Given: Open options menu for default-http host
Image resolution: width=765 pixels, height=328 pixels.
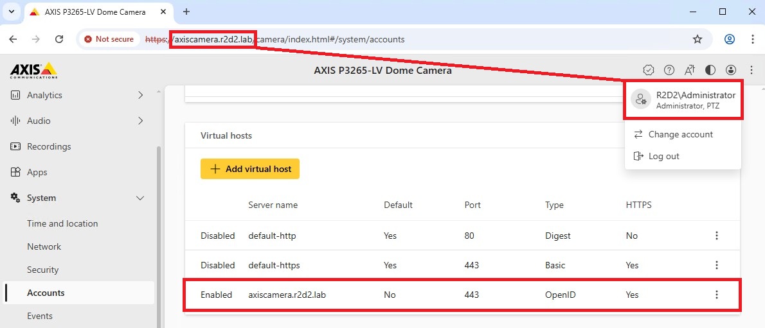Looking at the screenshot, I should pyautogui.click(x=717, y=236).
